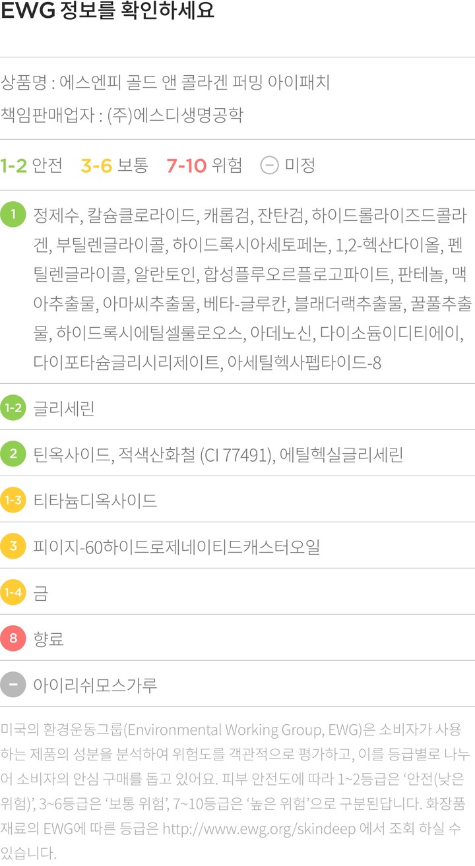This screenshot has width=475, height=866.
Task: Select the yellow grade 3 badge
Action: pos(13,546)
